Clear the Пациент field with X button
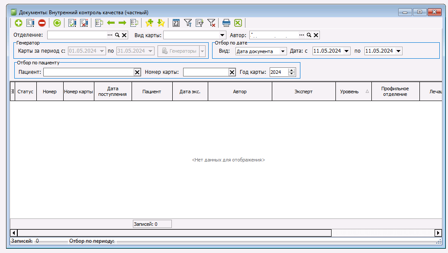448x253 pixels. pyautogui.click(x=137, y=73)
